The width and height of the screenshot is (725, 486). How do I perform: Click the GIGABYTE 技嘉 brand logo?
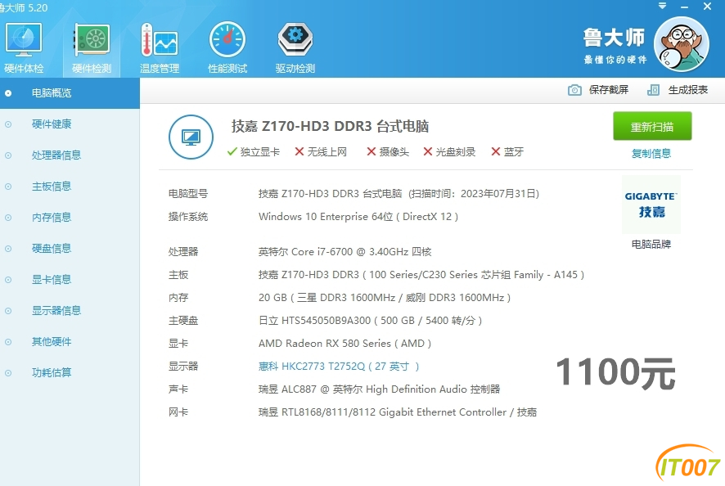click(x=651, y=205)
